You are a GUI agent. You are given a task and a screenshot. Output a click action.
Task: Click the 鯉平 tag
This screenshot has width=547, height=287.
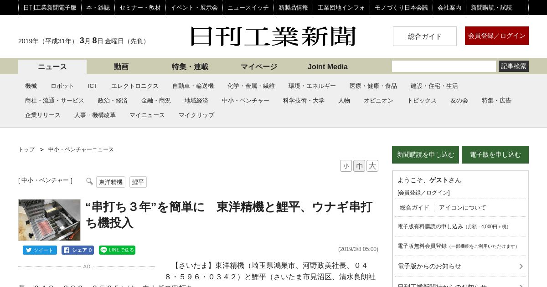coord(138,182)
